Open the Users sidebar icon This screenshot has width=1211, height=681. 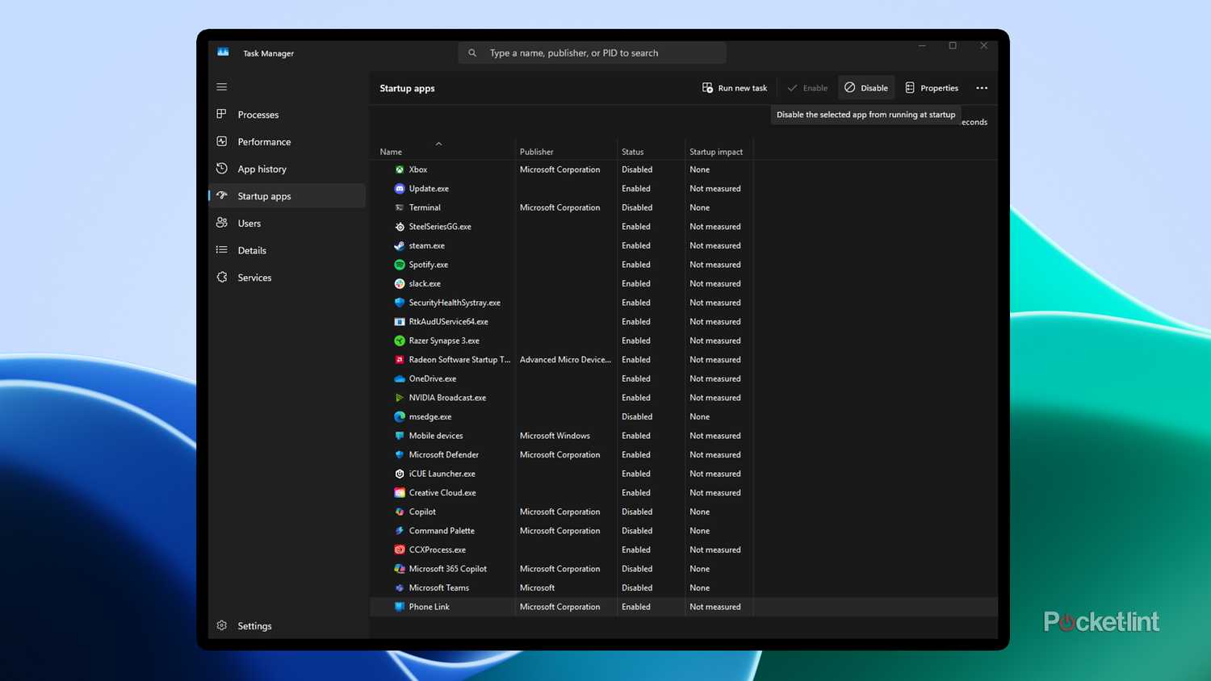(x=221, y=223)
